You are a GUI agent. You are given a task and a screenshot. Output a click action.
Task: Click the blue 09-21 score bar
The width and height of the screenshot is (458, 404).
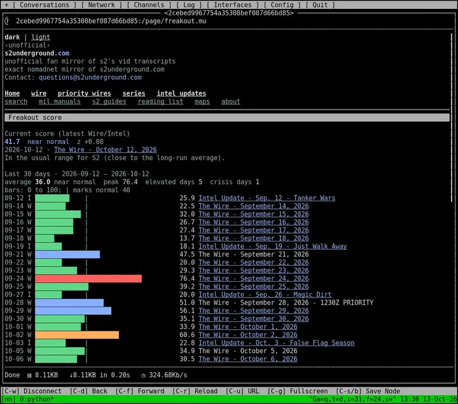(67, 254)
